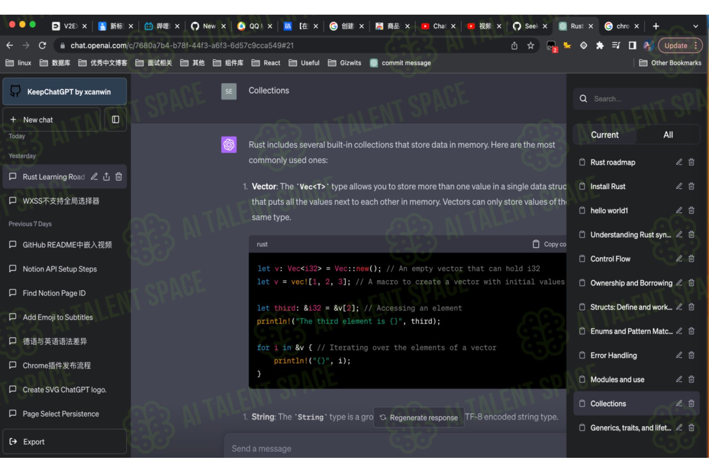Reload the page with refresh icon
This screenshot has height=473, width=709.
42,45
